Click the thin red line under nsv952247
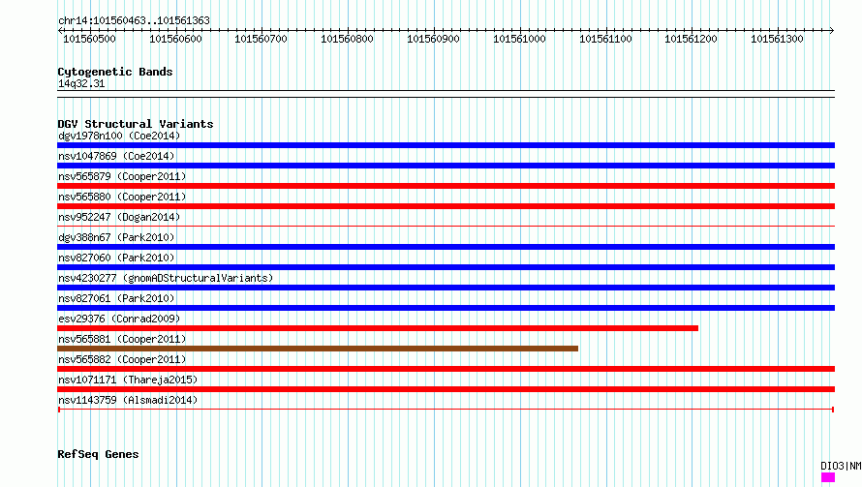This screenshot has height=487, width=862. pyautogui.click(x=446, y=226)
